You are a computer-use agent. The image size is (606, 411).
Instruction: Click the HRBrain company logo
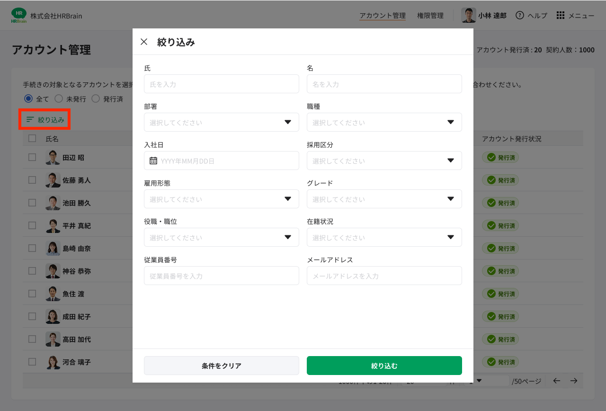click(18, 15)
